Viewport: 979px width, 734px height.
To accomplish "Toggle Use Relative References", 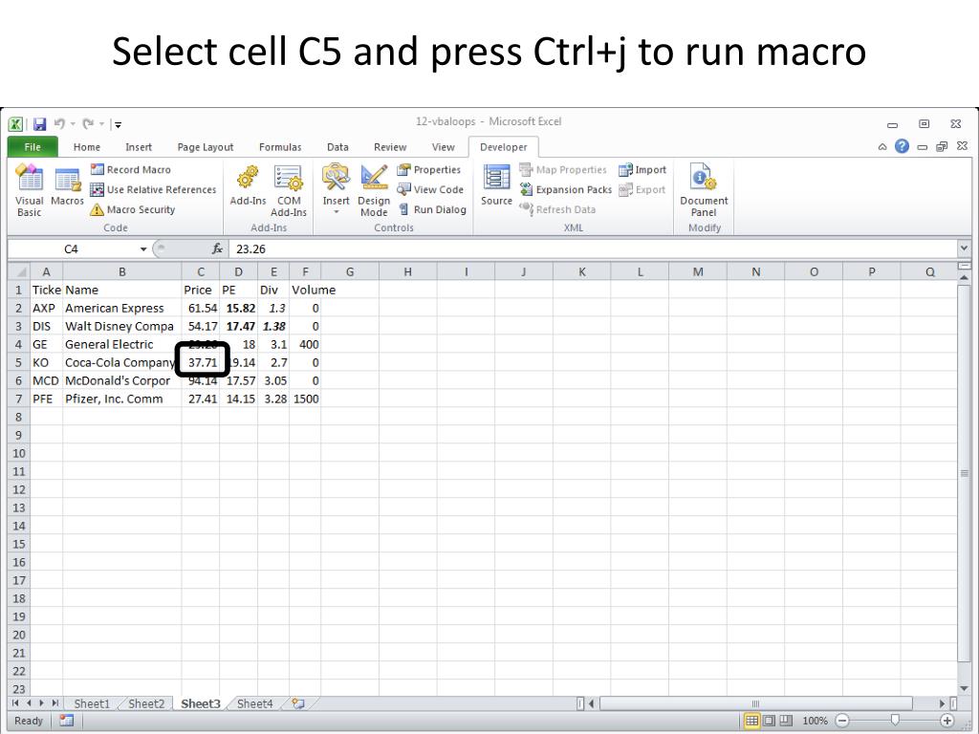I will (153, 190).
